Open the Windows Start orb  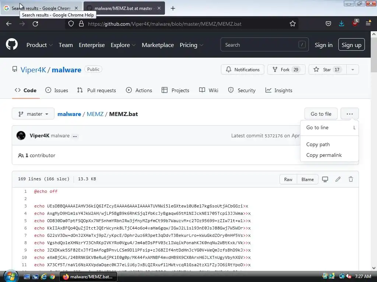pyautogui.click(x=10, y=276)
